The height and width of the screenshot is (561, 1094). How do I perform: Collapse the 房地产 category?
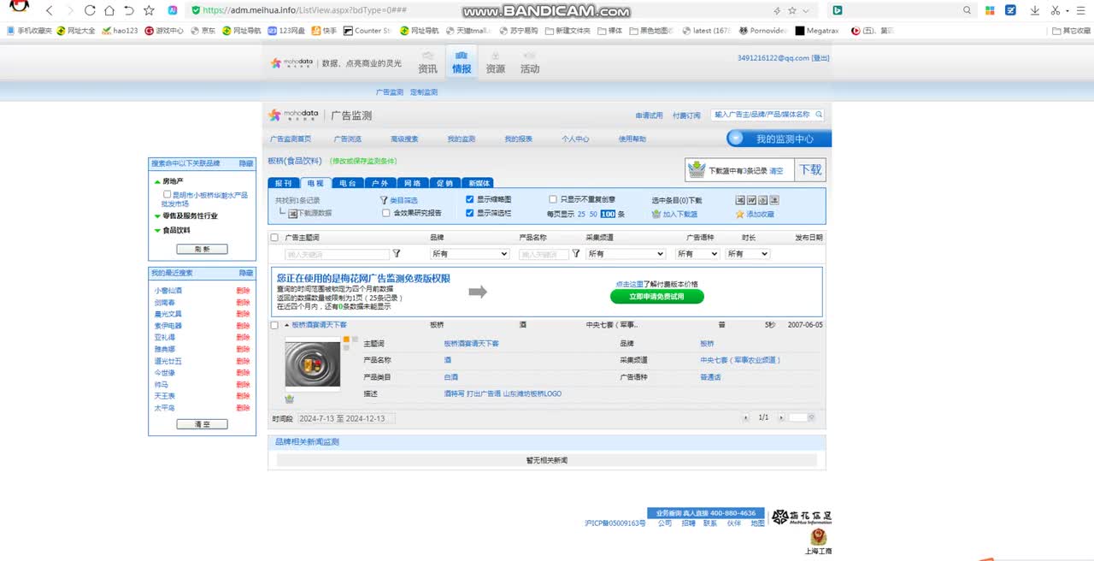(x=157, y=181)
